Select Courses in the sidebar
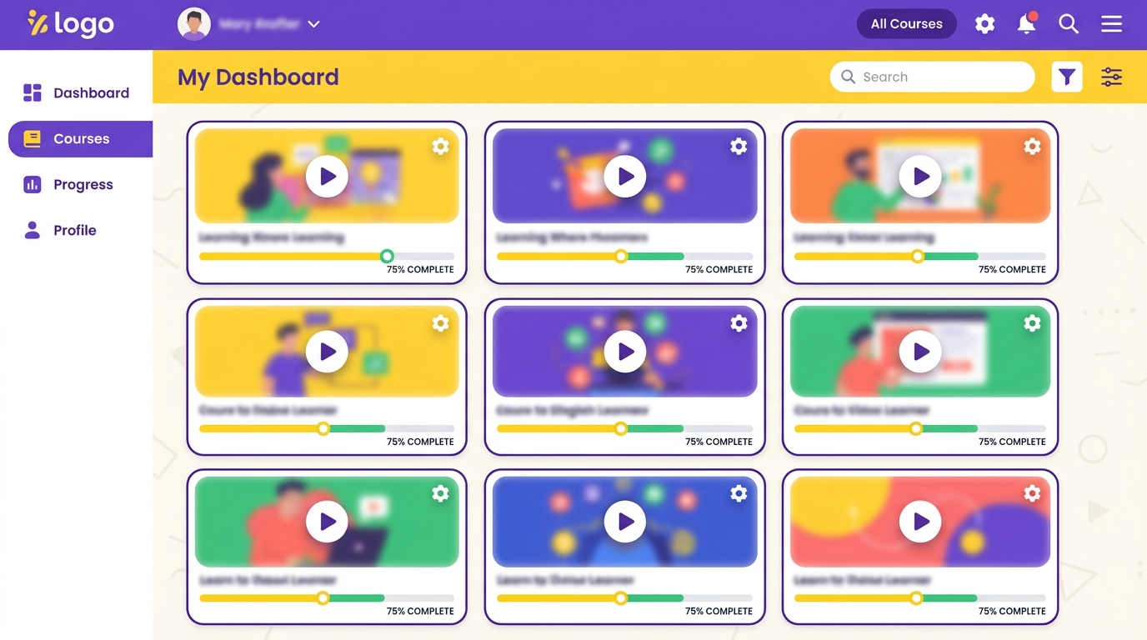Viewport: 1147px width, 640px height. coord(80,139)
